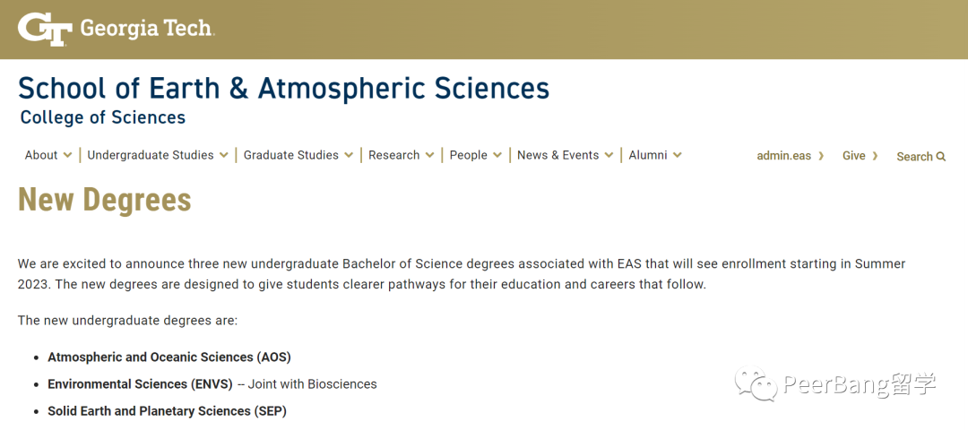Viewport: 968px width, 430px height.
Task: Open the About menu item
Action: (x=41, y=156)
